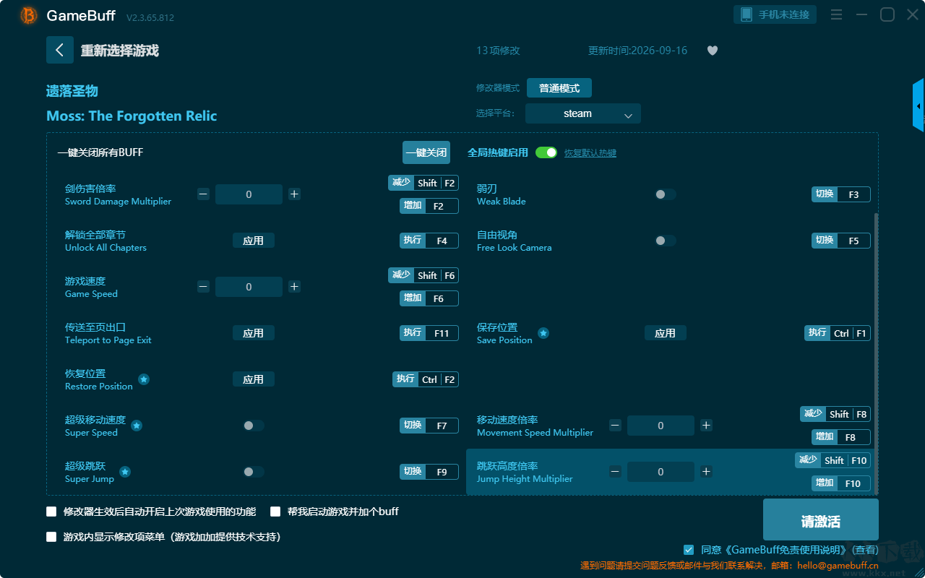
Task: Enable the Free Look Camera switch
Action: click(666, 241)
